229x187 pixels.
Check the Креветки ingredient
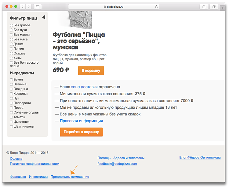pos(11,94)
